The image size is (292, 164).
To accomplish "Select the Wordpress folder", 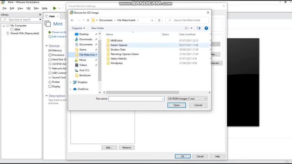I will click(116, 63).
